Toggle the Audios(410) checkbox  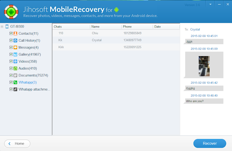coord(11,68)
